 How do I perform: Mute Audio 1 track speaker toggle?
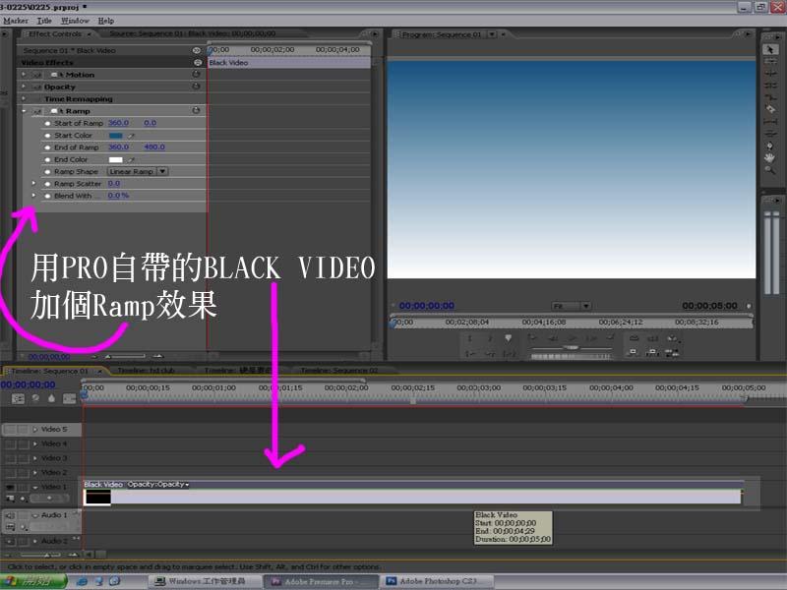(x=10, y=515)
